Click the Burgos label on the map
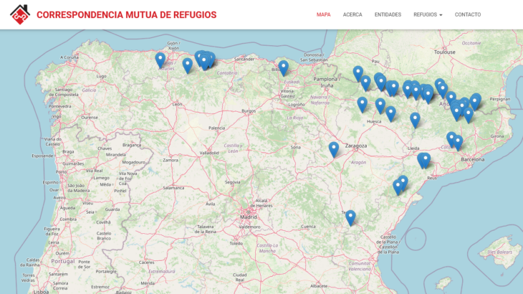Image resolution: width=523 pixels, height=294 pixels. point(249,111)
